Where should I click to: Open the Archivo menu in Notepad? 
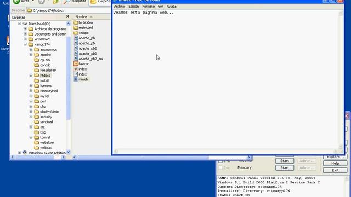pos(120,7)
